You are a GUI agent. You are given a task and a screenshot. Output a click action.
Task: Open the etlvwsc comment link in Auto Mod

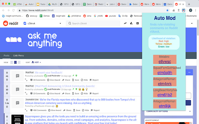[165, 61]
